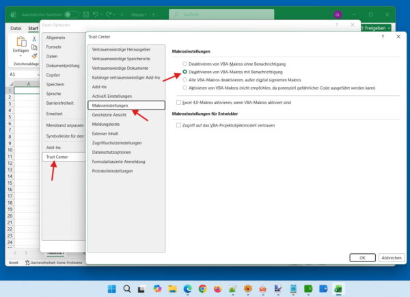The image size is (410, 297).
Task: Select 'Makroeinstellungen' in Trust Center list
Action: [126, 105]
